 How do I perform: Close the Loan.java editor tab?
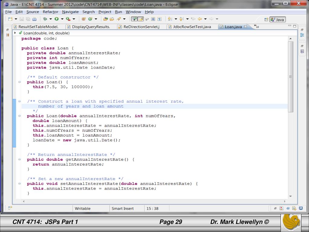point(245,27)
